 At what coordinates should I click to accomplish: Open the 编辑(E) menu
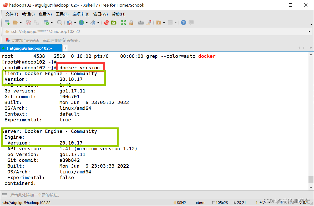[28, 14]
